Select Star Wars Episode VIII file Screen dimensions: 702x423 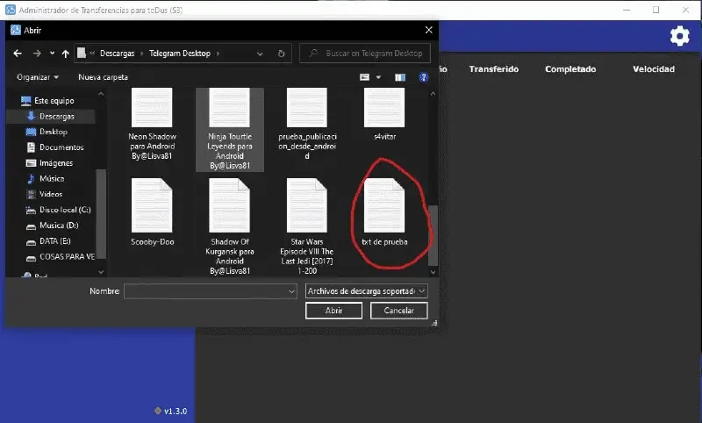pyautogui.click(x=307, y=226)
